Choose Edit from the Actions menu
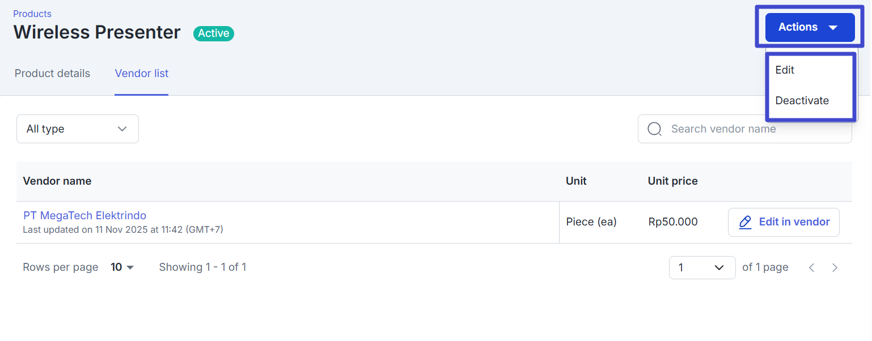 (x=785, y=70)
